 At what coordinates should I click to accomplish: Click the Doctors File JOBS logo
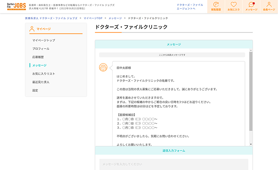coord(16,6)
